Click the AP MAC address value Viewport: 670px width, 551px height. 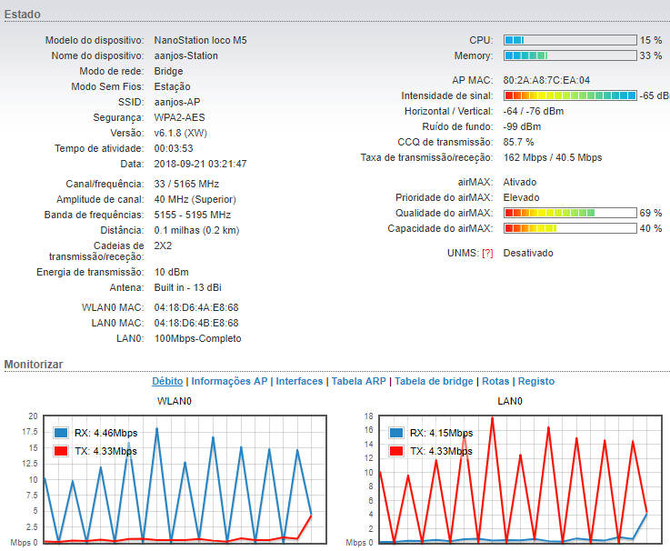(546, 80)
